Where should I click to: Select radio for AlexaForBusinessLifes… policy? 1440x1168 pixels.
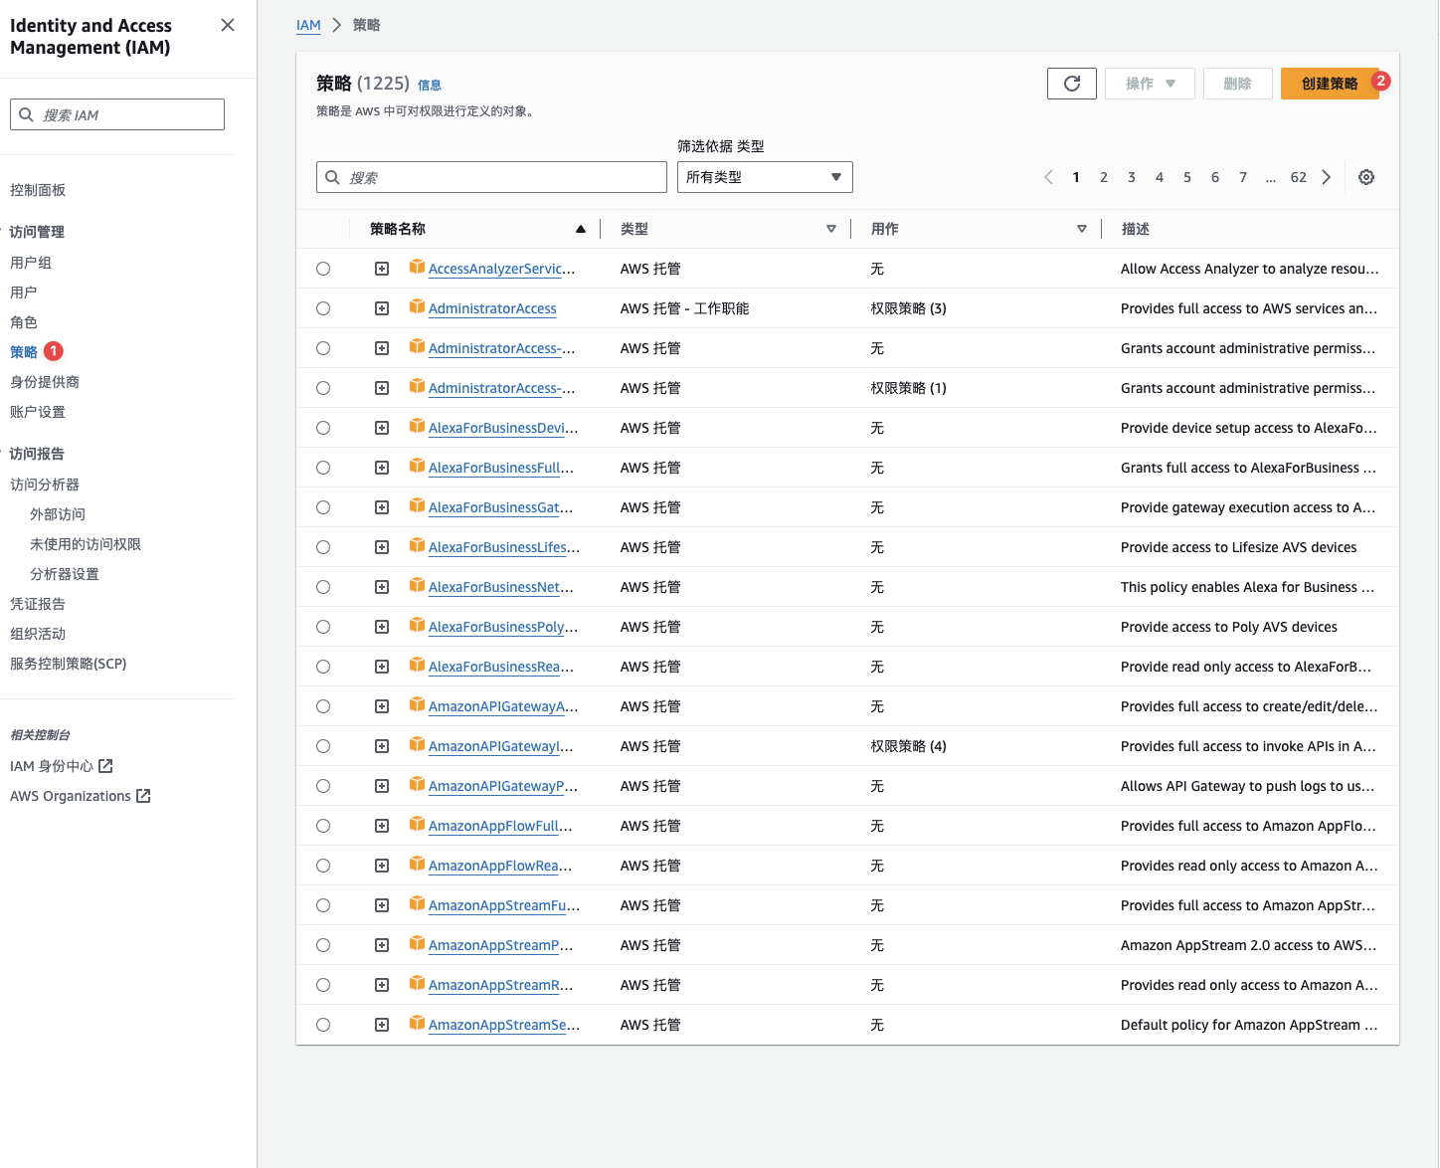(323, 547)
